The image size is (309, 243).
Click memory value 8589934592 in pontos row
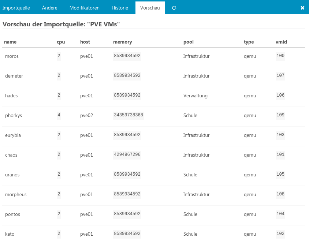coord(127,214)
